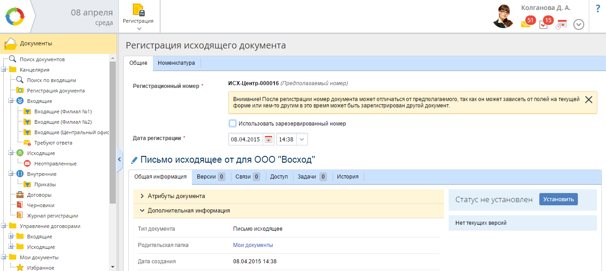Click the Установить status button

tap(558, 199)
